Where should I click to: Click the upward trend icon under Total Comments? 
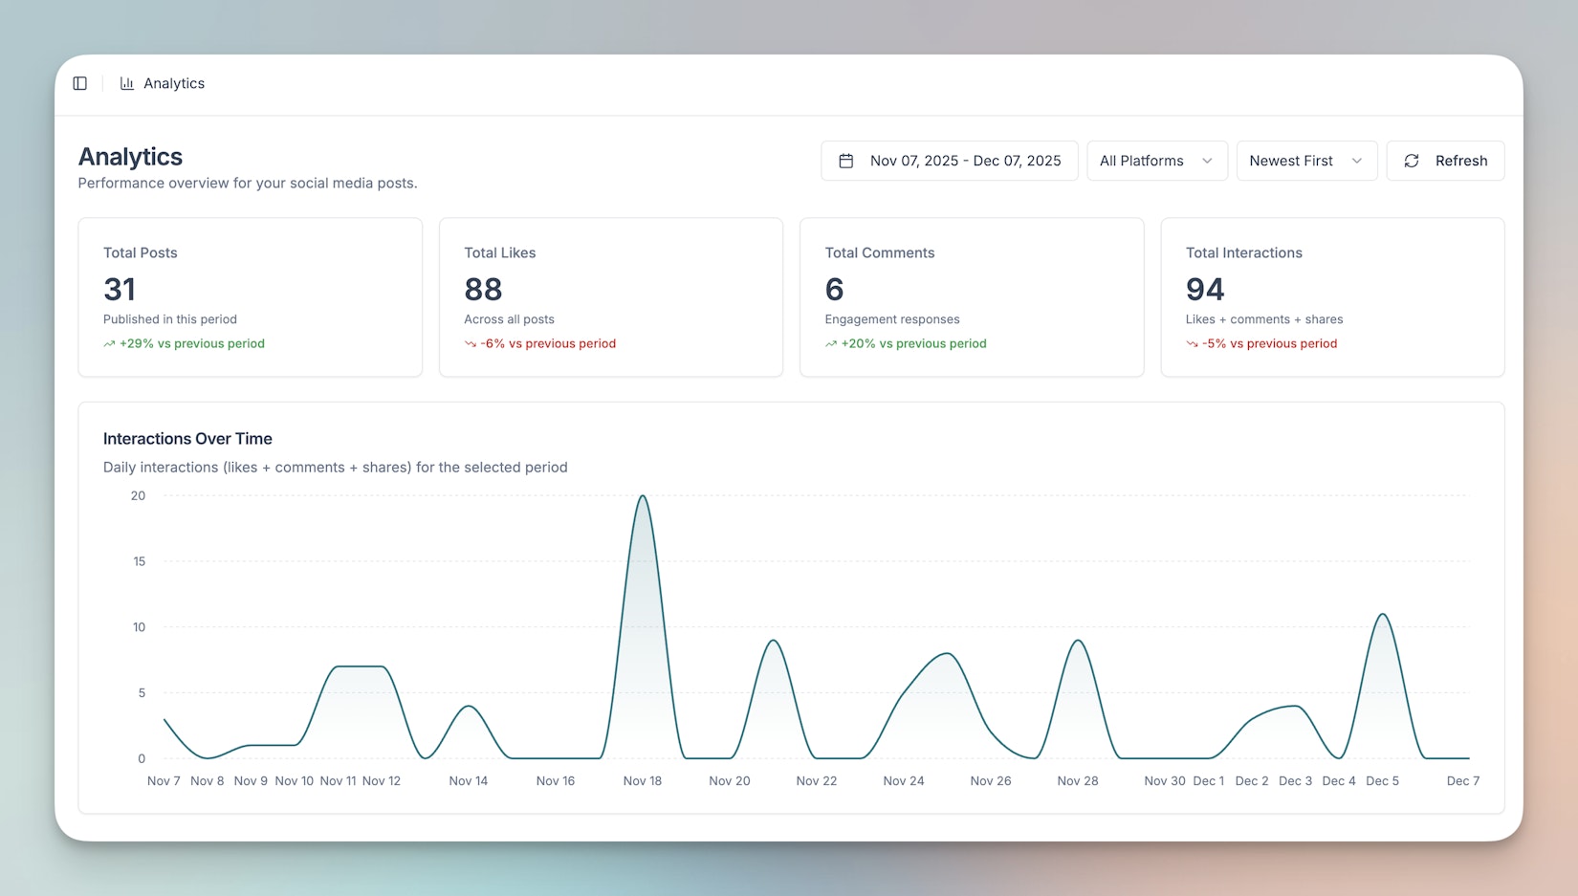point(831,344)
